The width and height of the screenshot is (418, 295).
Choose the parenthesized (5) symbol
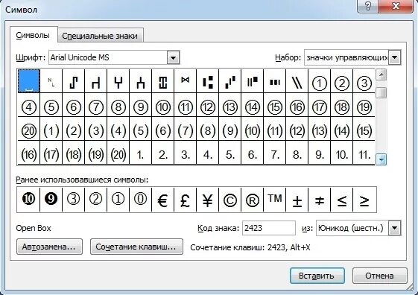[141, 129]
